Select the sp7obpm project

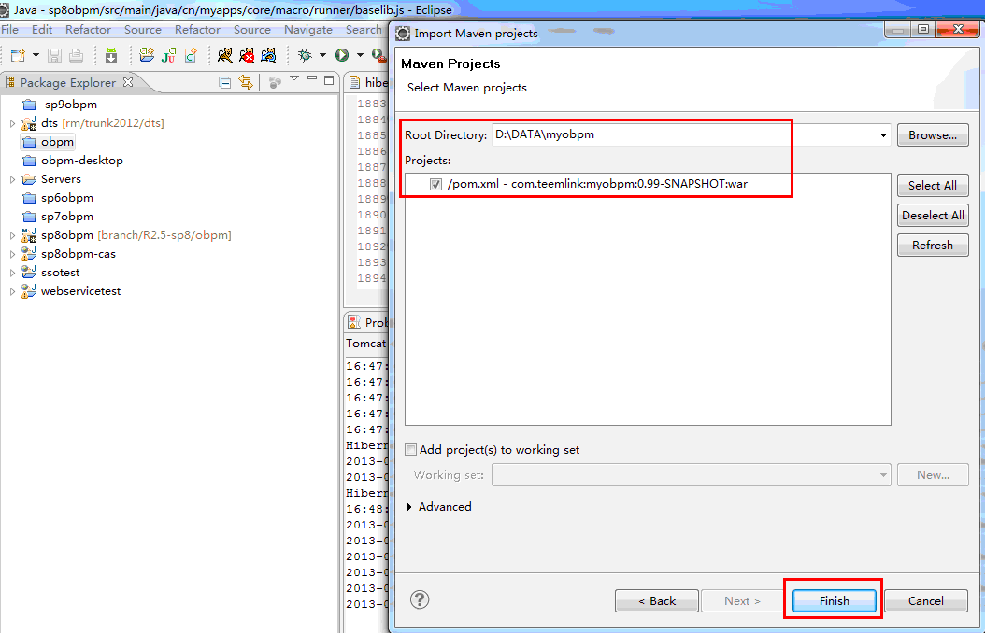point(66,217)
